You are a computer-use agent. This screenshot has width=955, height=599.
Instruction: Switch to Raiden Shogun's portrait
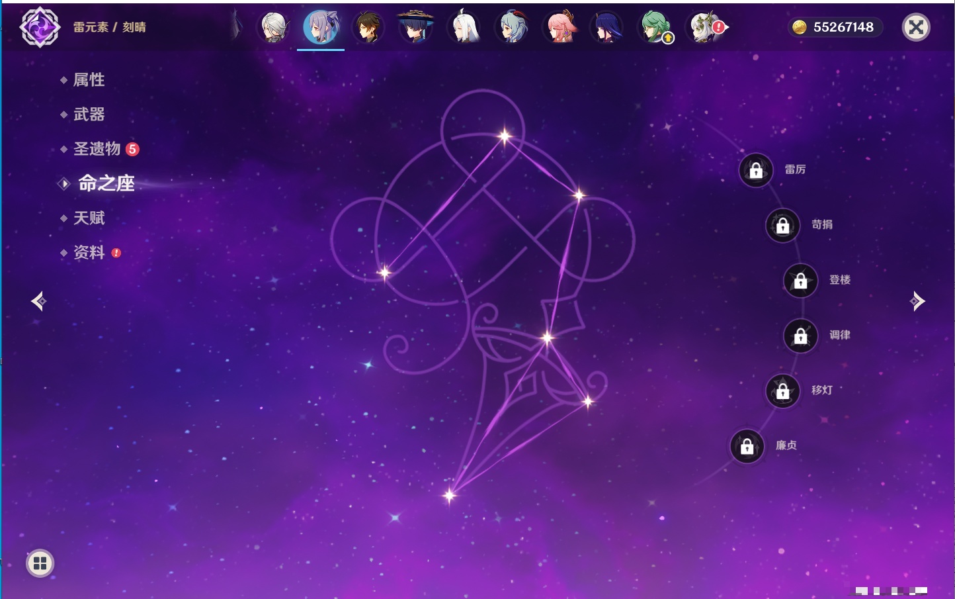pos(608,27)
